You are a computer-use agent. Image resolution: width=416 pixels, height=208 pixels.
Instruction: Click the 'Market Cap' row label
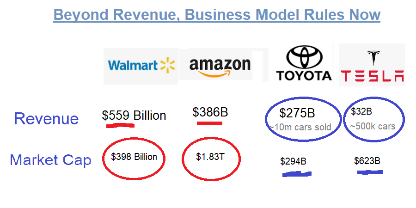pos(50,160)
